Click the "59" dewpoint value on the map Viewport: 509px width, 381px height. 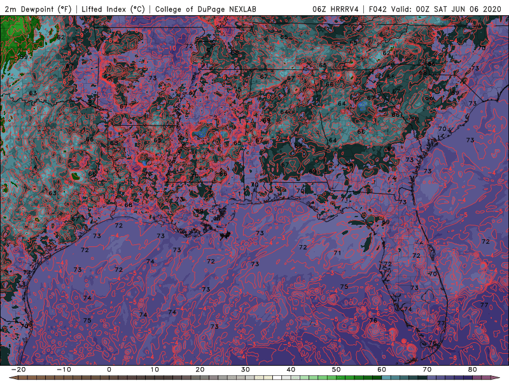[24, 57]
